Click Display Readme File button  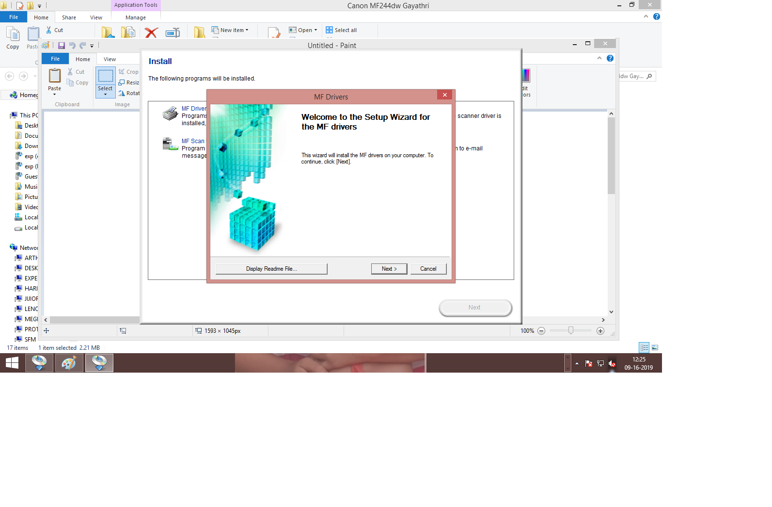(x=271, y=269)
